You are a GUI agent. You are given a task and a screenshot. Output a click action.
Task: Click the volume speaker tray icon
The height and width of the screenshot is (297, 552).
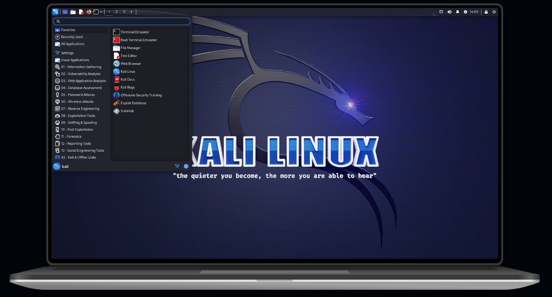coord(449,12)
